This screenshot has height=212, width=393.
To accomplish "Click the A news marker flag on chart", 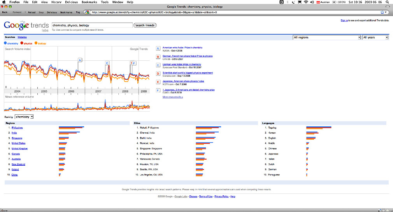I will [x=80, y=60].
